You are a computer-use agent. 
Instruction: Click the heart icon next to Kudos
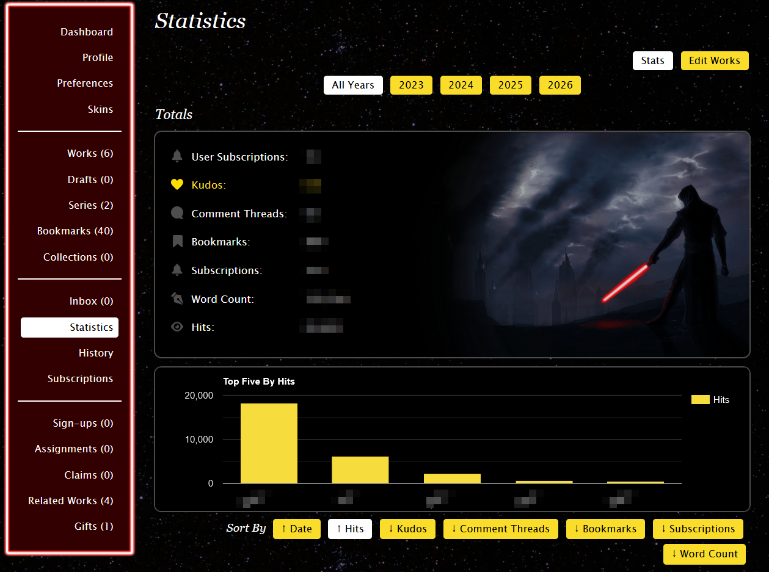177,184
